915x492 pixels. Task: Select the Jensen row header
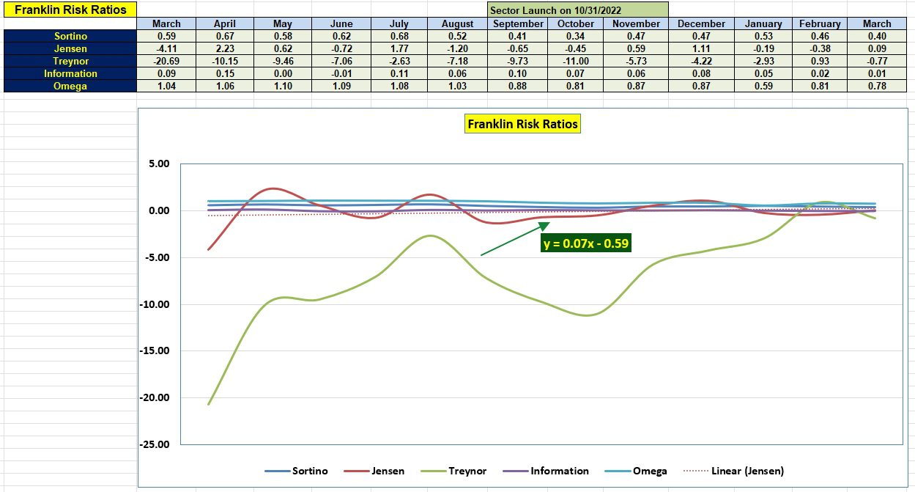pyautogui.click(x=70, y=48)
